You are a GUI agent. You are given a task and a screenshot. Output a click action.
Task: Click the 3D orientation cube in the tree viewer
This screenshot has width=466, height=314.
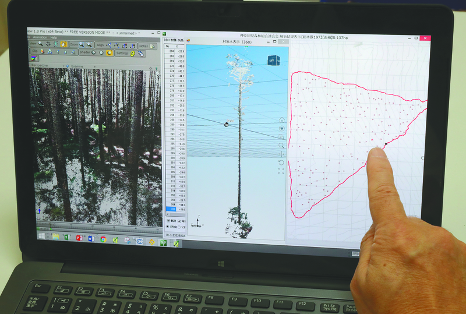pyautogui.click(x=274, y=60)
